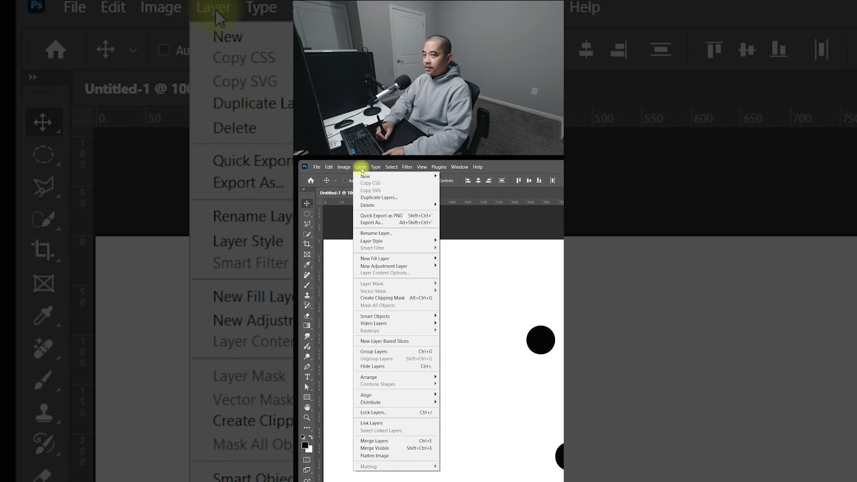Select the Rectangle shape tool
This screenshot has height=482, width=857.
pos(307,398)
